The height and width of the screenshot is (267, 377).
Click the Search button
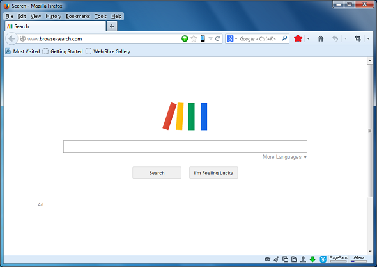tap(157, 172)
